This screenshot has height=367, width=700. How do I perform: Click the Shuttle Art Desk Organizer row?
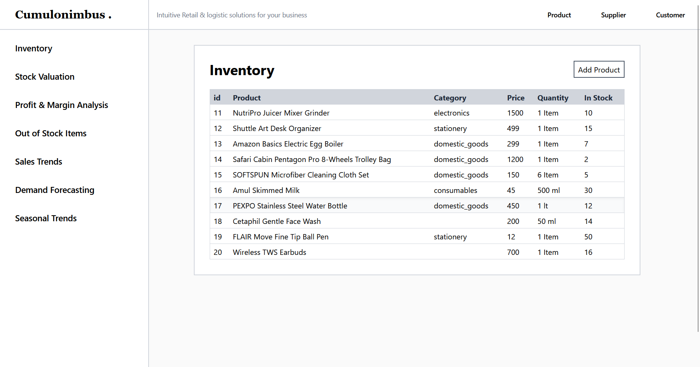point(277,128)
